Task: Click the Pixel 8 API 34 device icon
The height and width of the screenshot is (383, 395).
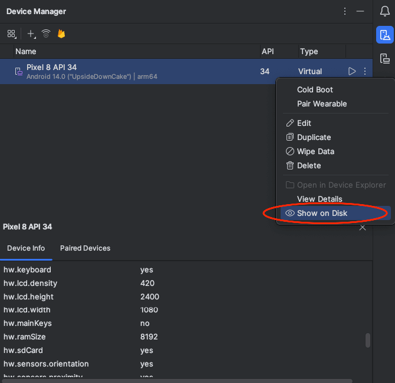Action: pos(19,72)
